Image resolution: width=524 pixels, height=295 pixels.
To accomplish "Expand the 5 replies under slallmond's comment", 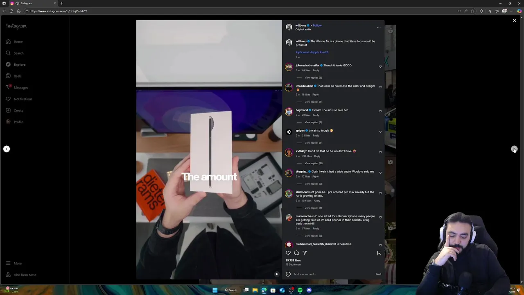I will pos(313,208).
